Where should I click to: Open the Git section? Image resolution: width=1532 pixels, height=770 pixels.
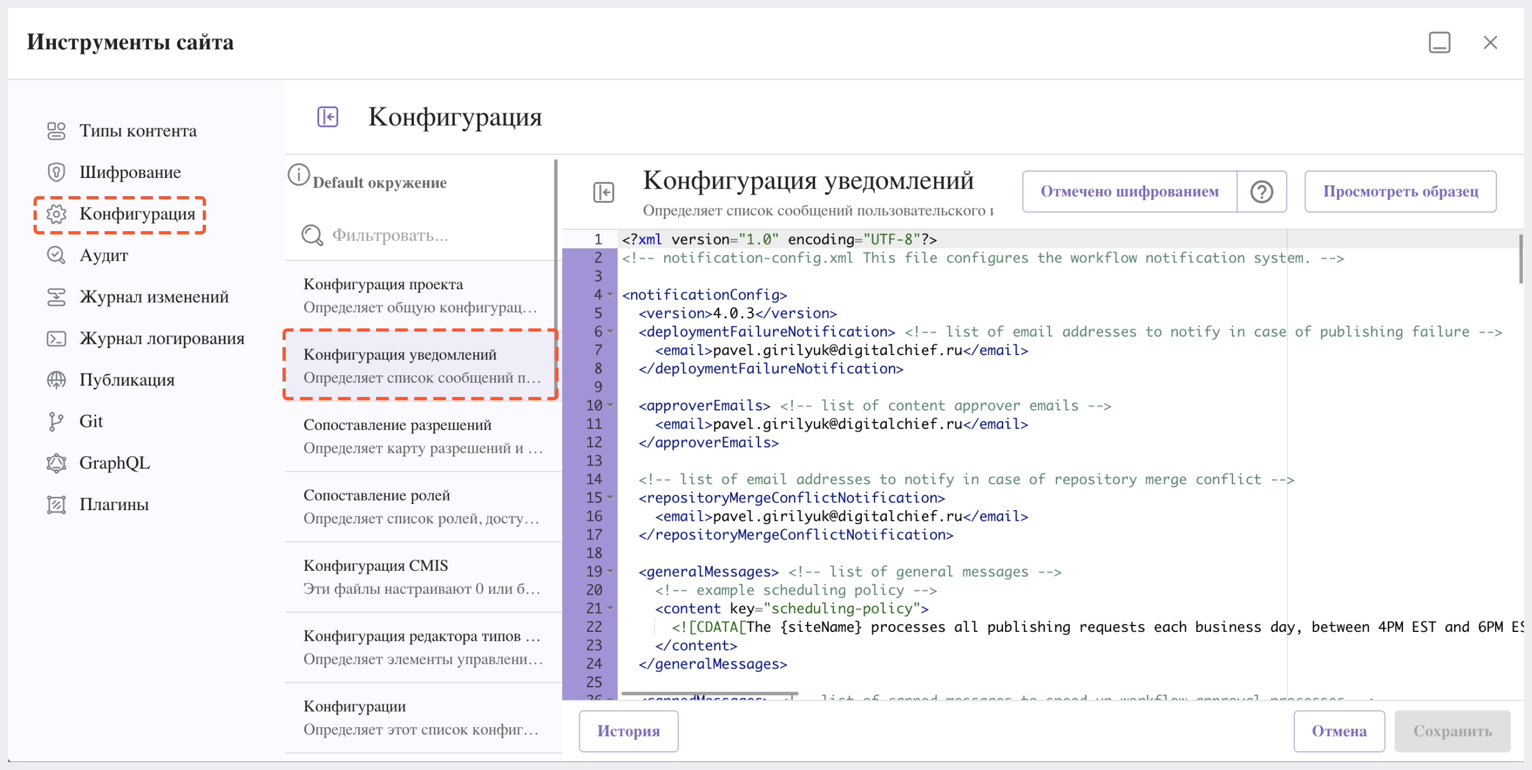(91, 422)
